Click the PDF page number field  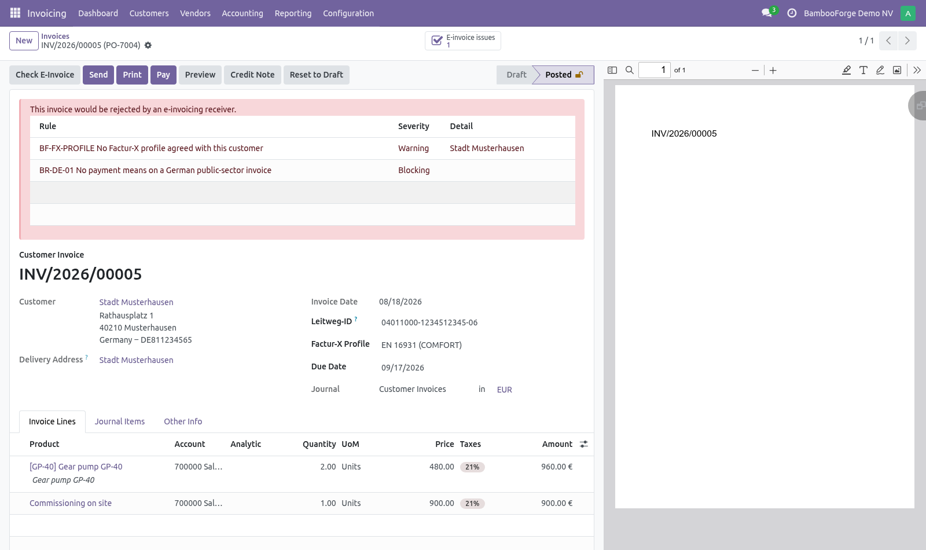tap(655, 70)
